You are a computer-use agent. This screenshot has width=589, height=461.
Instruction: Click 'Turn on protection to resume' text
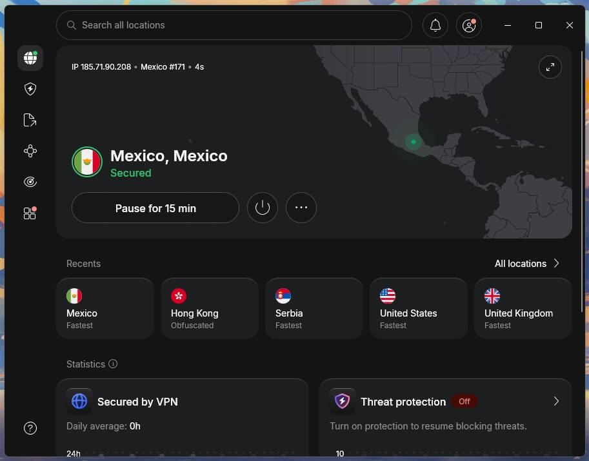click(x=428, y=426)
